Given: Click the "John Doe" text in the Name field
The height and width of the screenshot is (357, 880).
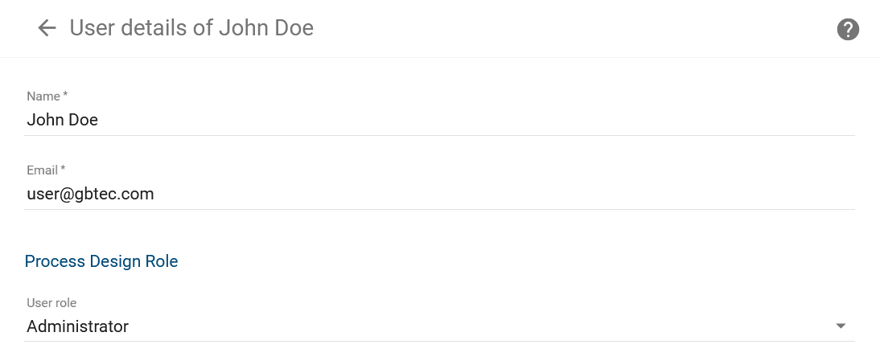Looking at the screenshot, I should 63,121.
